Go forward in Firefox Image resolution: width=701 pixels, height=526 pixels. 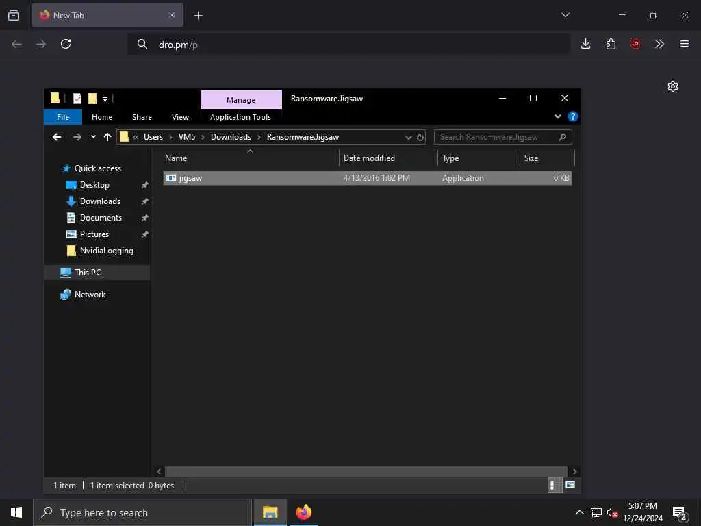tap(41, 44)
